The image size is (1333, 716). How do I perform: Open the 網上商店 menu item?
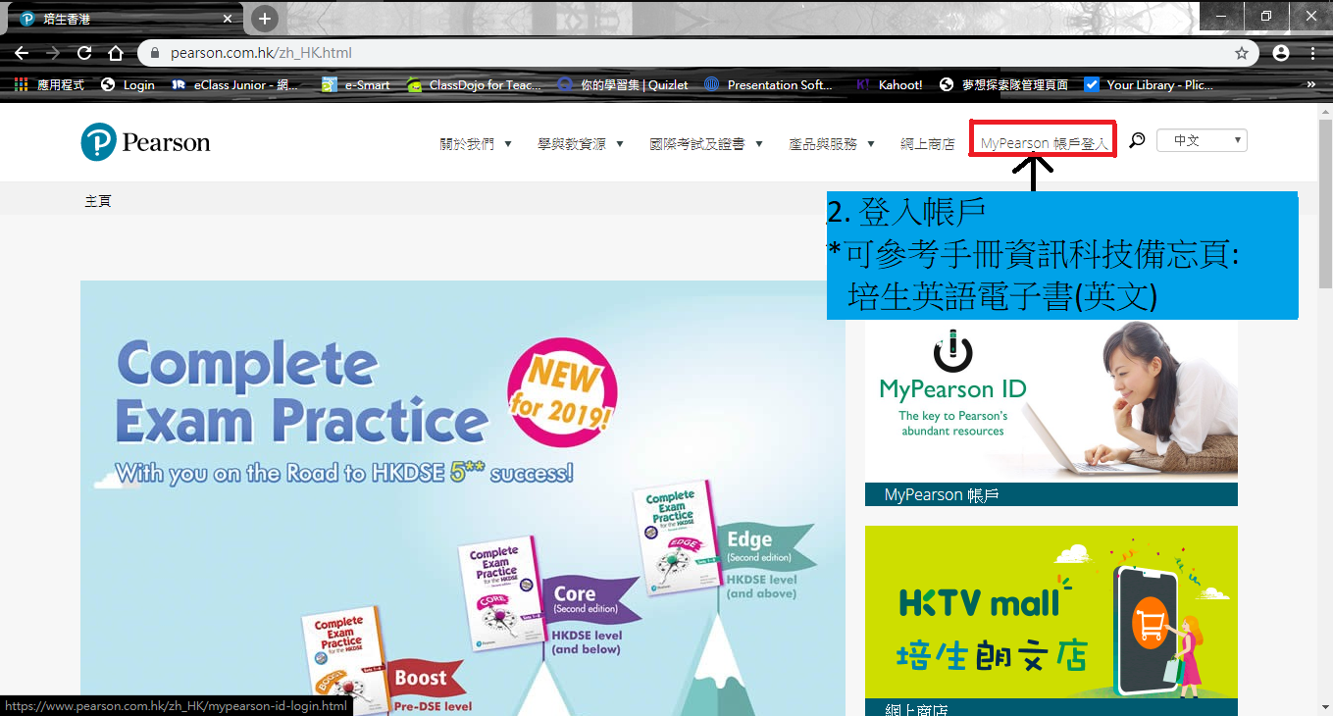tap(927, 144)
